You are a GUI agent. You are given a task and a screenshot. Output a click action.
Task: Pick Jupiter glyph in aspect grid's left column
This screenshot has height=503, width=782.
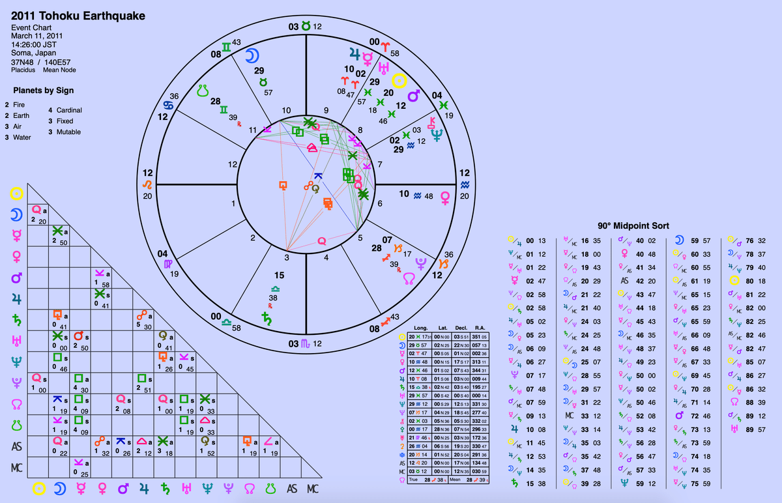[17, 299]
